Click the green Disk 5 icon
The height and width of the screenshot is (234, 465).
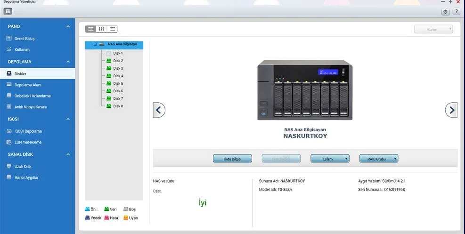109,83
